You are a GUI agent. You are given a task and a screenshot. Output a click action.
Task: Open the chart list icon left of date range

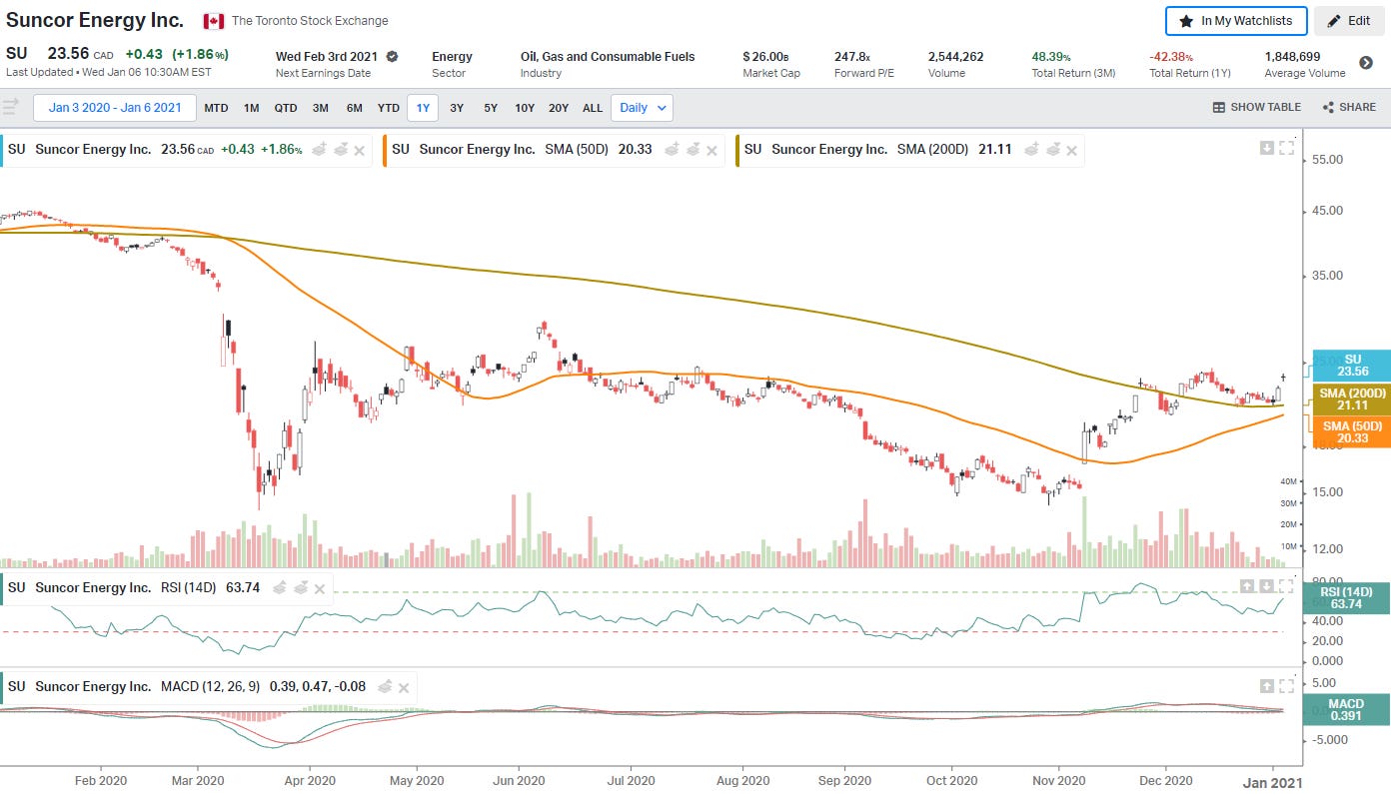(11, 108)
